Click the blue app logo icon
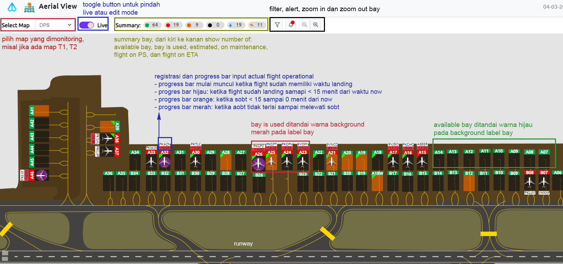The image size is (563, 264). 12,7
